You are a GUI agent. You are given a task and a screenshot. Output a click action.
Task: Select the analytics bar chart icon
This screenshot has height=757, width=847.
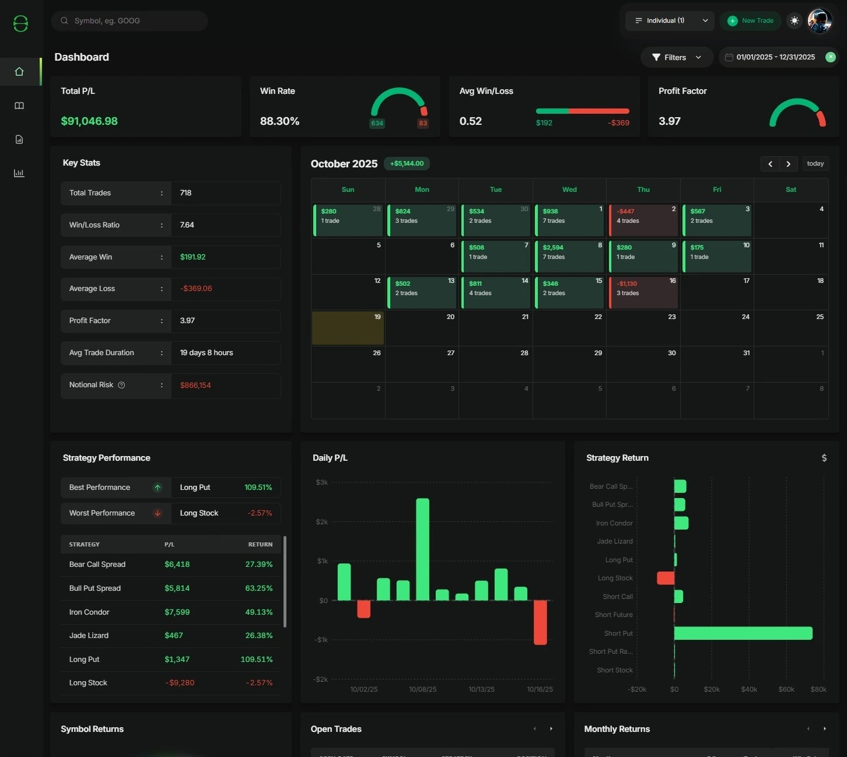pos(19,173)
